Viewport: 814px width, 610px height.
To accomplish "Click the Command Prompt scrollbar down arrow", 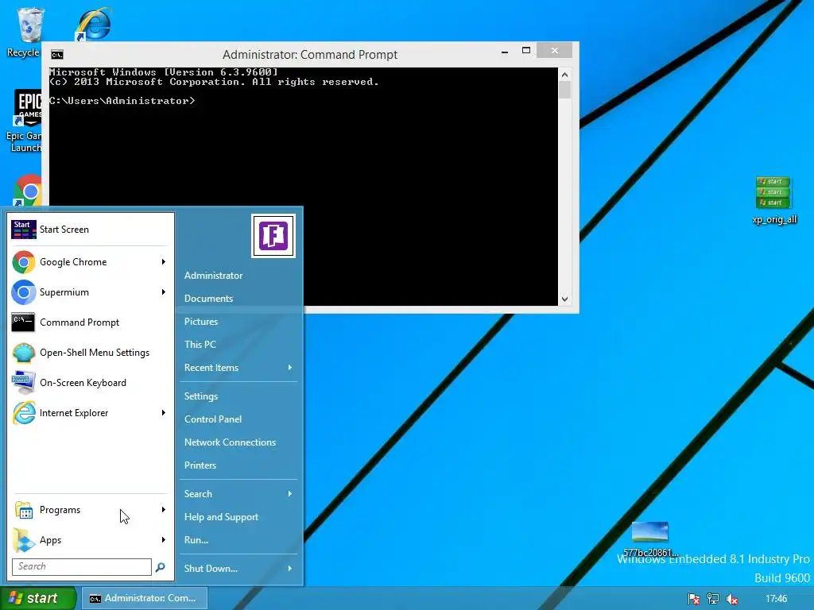I will [565, 299].
